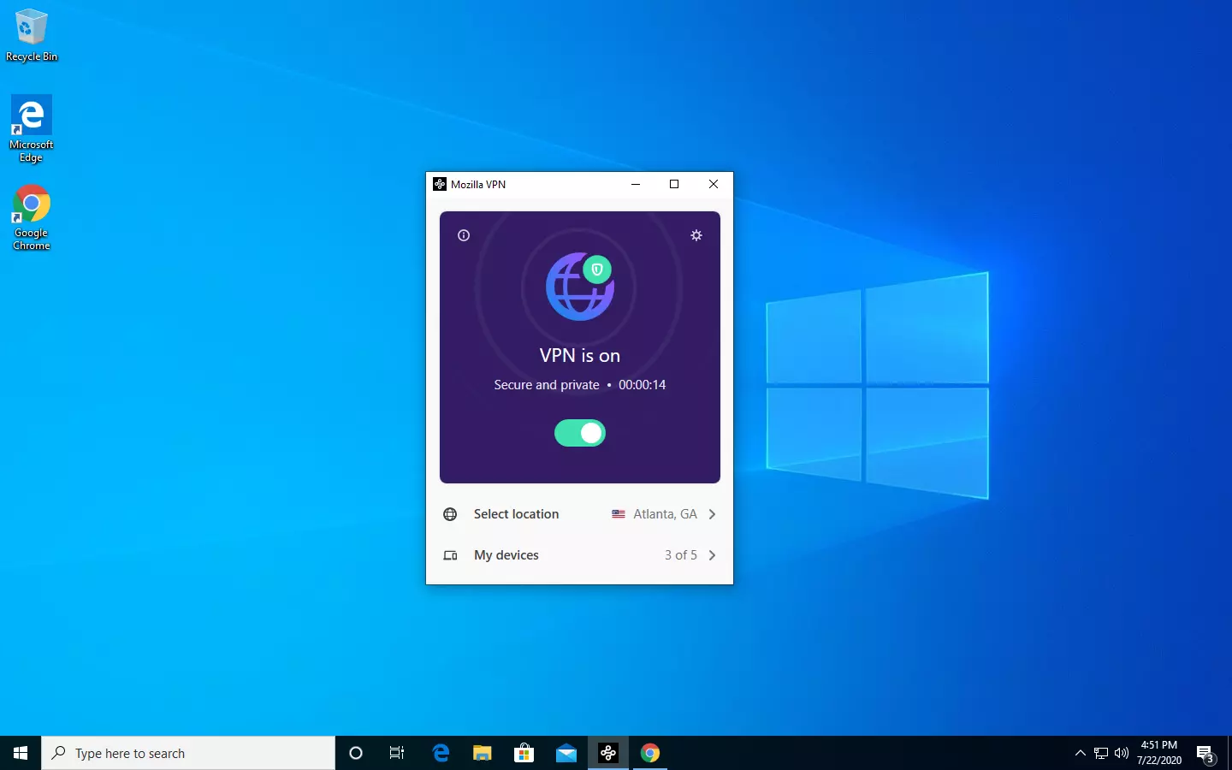The width and height of the screenshot is (1232, 770).
Task: Open Select location row
Action: tap(580, 514)
